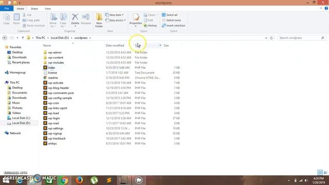Open Recent places in sidebar
Image resolution: width=329 pixels, height=185 pixels.
tap(21, 62)
